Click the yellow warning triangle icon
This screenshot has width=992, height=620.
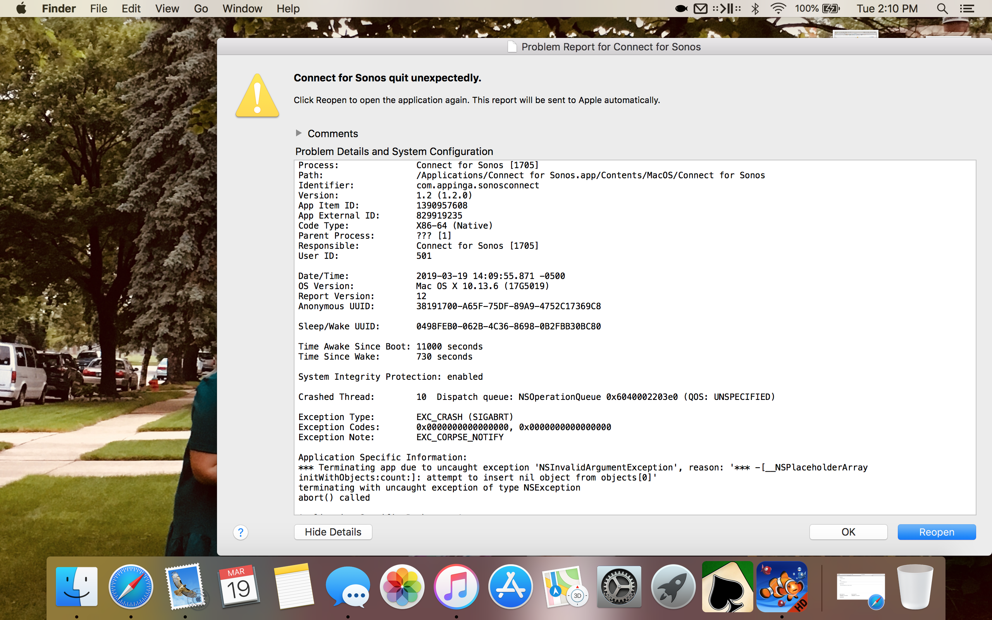point(257,95)
